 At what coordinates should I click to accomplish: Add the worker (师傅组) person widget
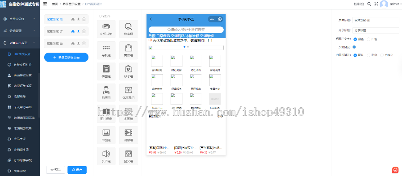106,92
